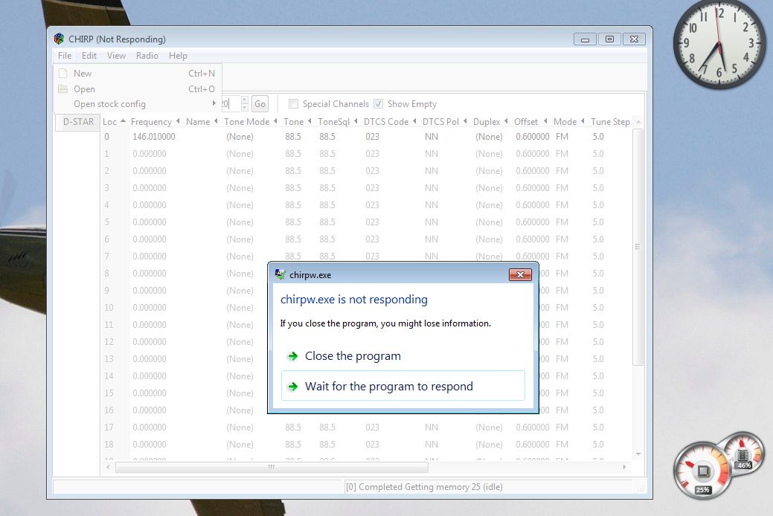Decrement the memory range spinner down arrow
The height and width of the screenshot is (516, 773).
pyautogui.click(x=245, y=107)
